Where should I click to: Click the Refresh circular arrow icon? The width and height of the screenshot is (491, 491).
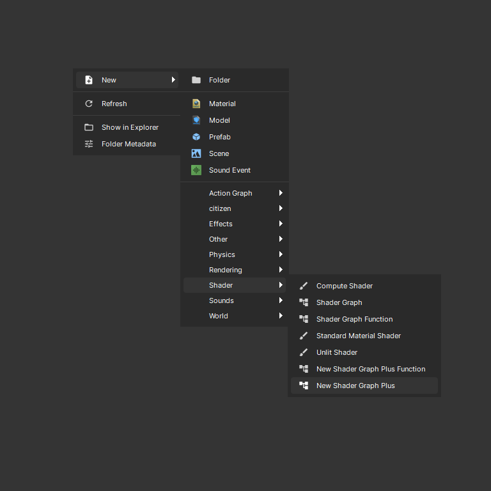[89, 104]
